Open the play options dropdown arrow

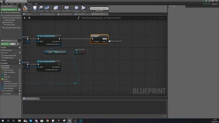[88, 9]
